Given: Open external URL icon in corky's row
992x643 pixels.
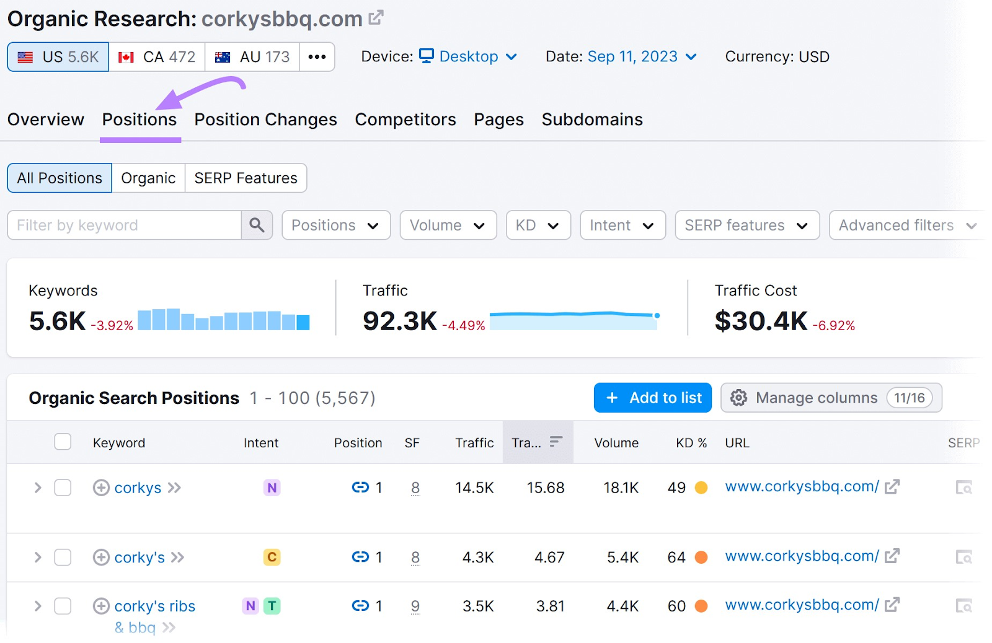Looking at the screenshot, I should pos(892,556).
